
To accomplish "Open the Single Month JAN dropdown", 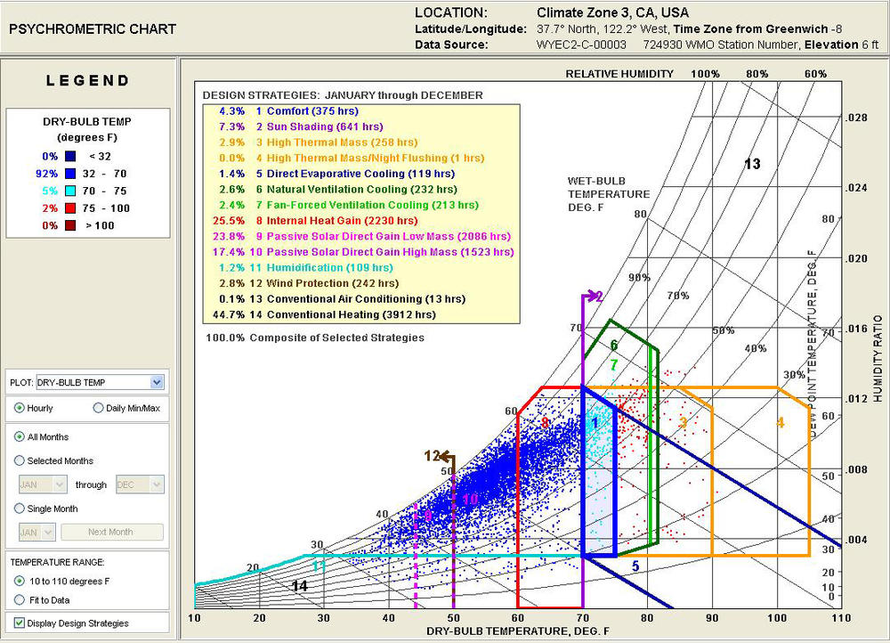I will (36, 533).
